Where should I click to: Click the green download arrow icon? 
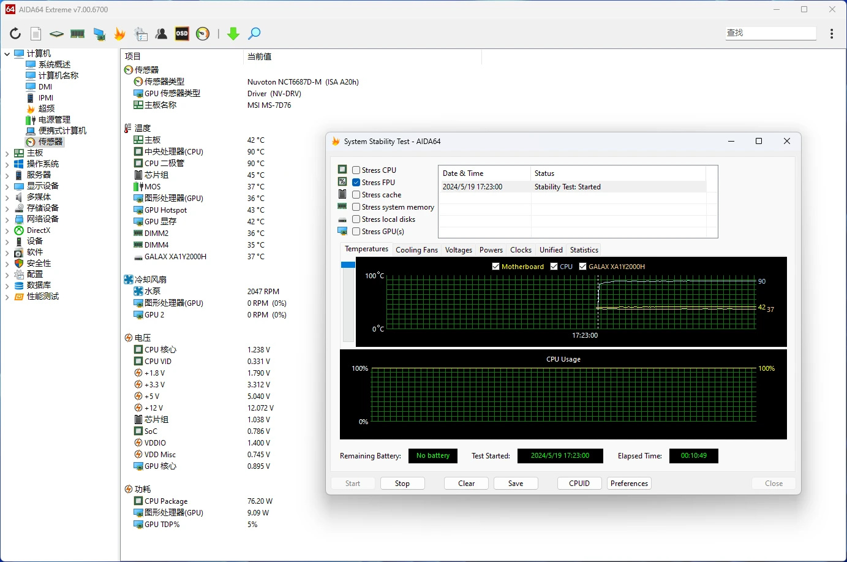[x=233, y=34]
